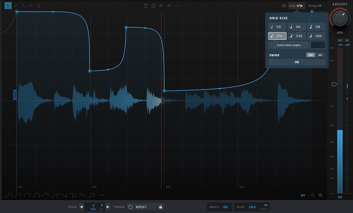Screen dimensions: 353x213
Task: Open the Grid 1/16 dropdown
Action: [x=297, y=6]
